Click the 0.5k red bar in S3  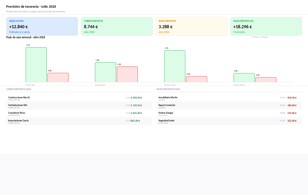(197, 79)
